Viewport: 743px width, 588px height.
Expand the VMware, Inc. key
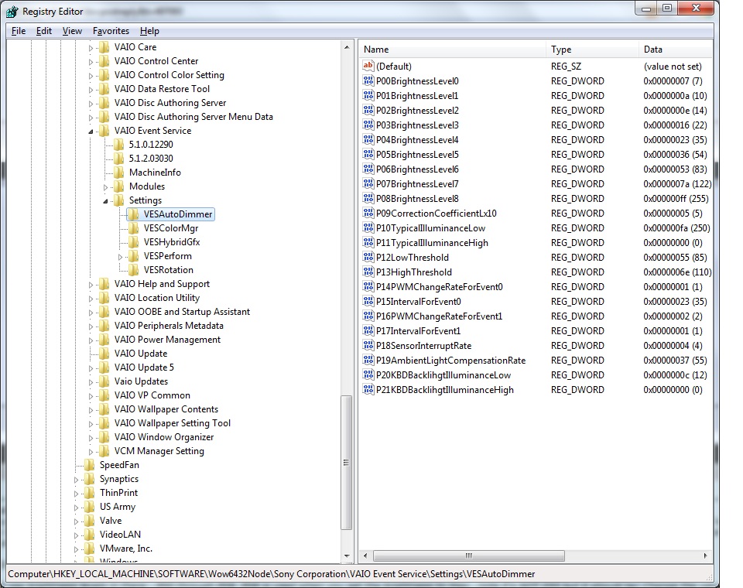tap(76, 549)
